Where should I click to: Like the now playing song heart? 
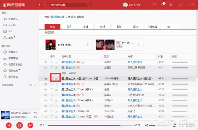(36, 113)
